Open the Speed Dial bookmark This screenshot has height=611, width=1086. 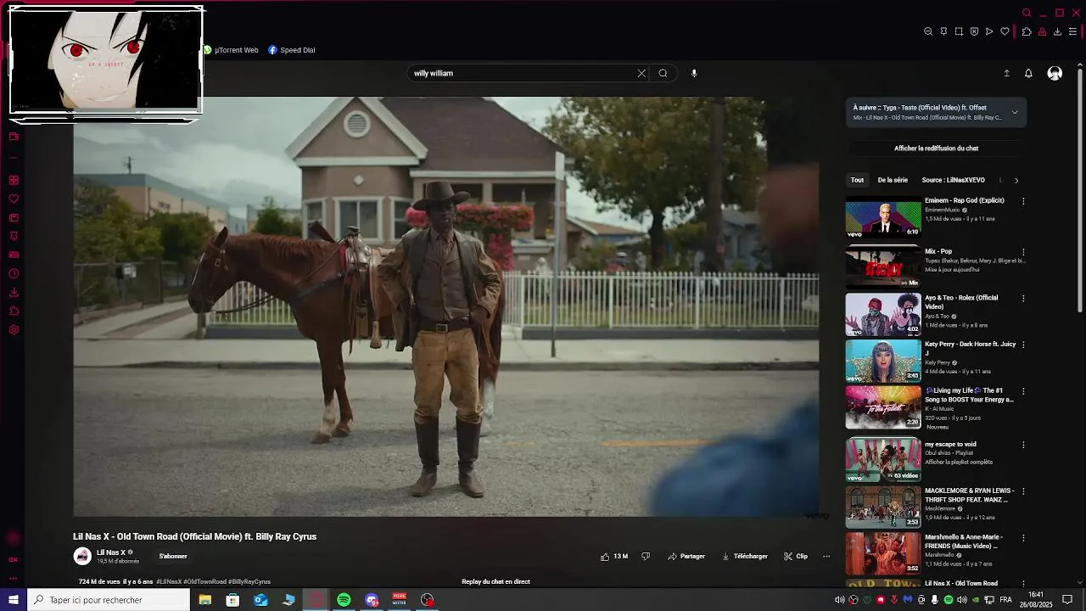click(292, 50)
